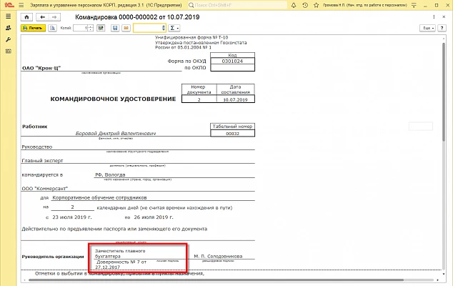453x286 pixels.
Task: Navigate back with the left arrow
Action: 42,17
